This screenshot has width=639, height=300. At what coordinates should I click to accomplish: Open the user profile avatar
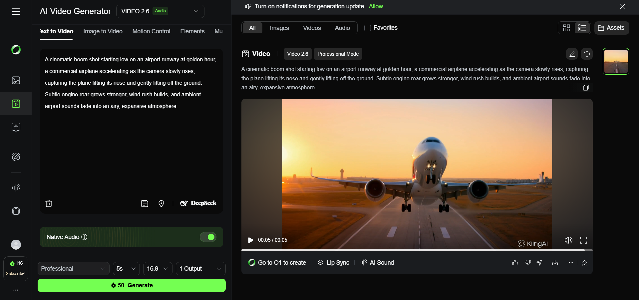pyautogui.click(x=16, y=245)
